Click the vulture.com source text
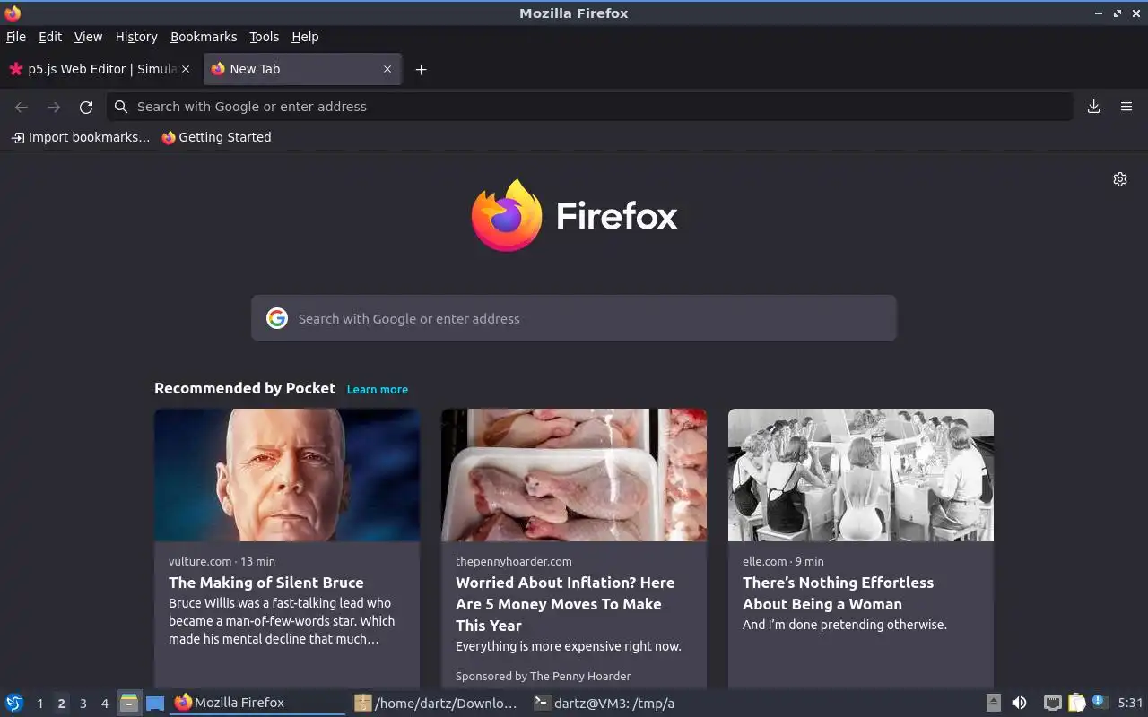The width and height of the screenshot is (1148, 717). 200,561
